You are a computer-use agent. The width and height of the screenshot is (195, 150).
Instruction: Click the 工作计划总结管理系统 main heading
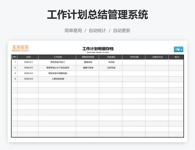click(x=97, y=14)
